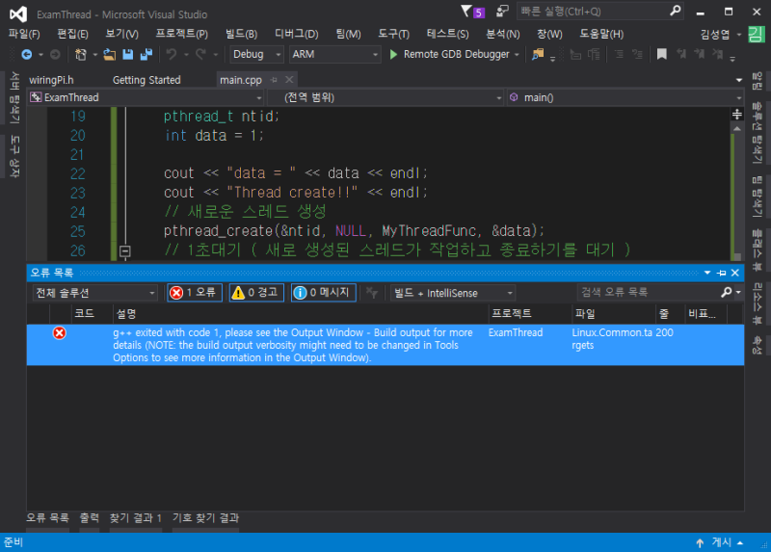Open the 디버그(D) menu
Viewport: 771px width, 552px height.
coord(297,34)
